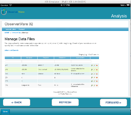Tap the REFRESH button
Viewport: 131px width, 115px height.
[x=65, y=102]
